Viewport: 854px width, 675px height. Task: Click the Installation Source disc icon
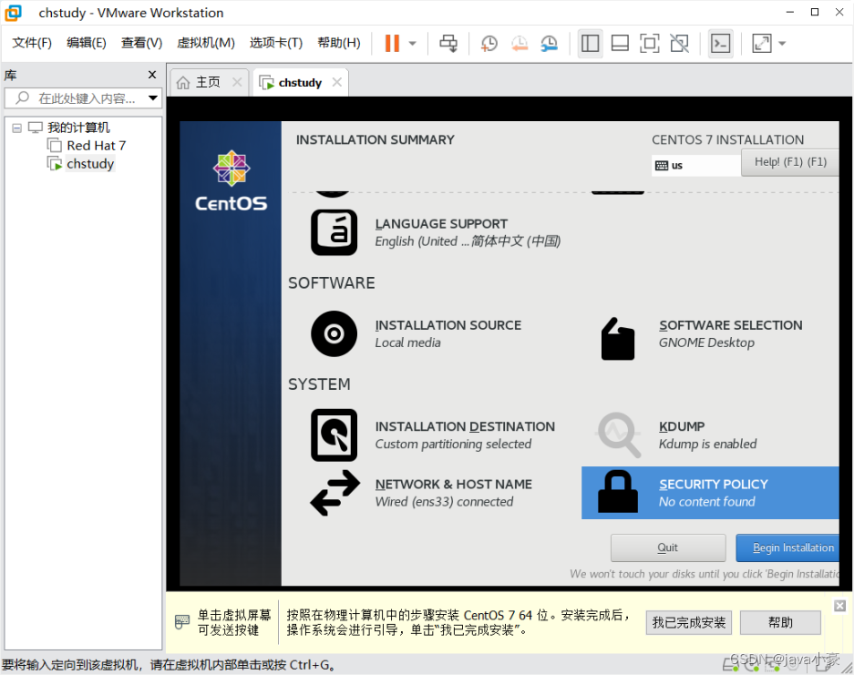(334, 333)
